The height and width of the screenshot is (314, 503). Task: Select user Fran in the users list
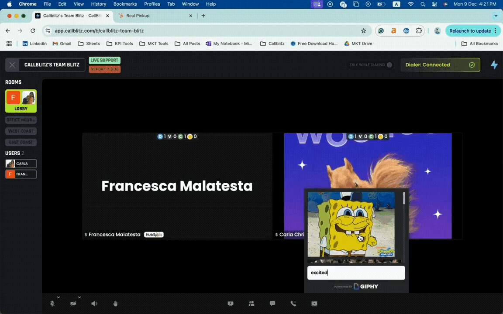coord(21,174)
